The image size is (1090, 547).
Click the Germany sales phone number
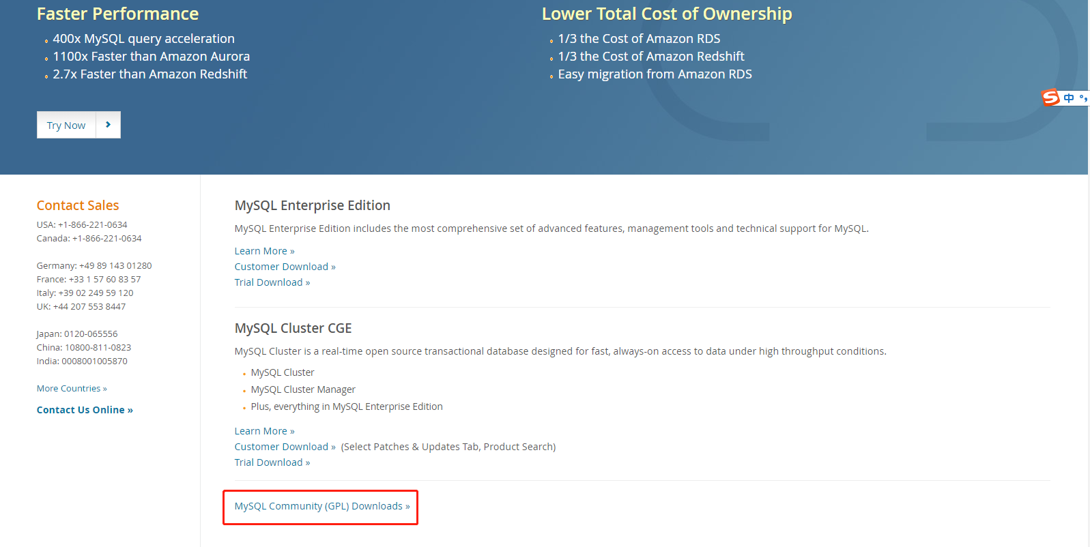[x=115, y=265]
